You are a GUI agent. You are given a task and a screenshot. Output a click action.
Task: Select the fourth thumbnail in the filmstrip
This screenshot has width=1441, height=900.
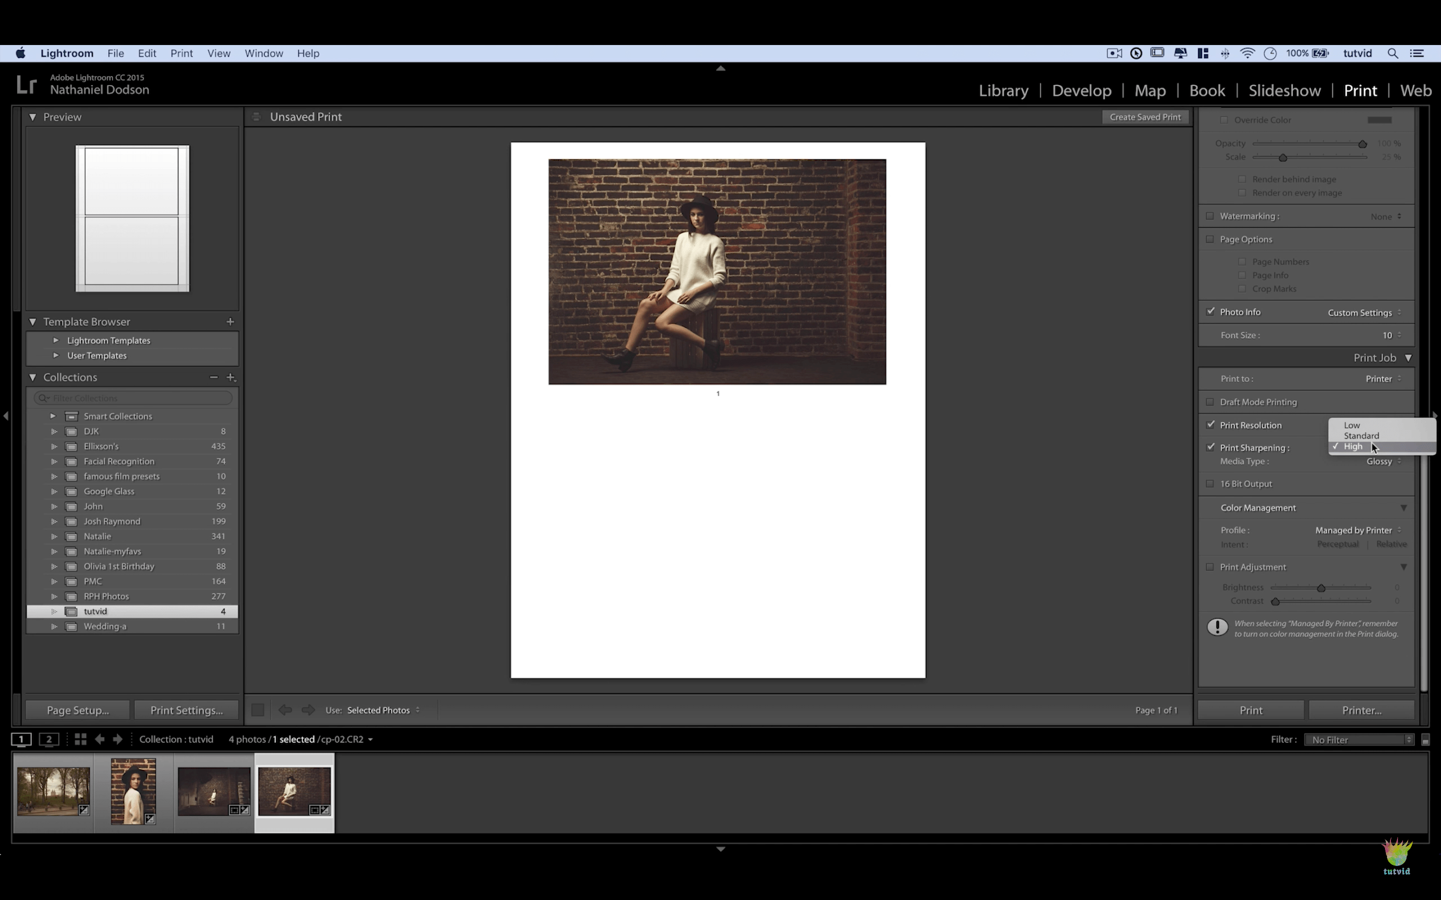click(295, 791)
